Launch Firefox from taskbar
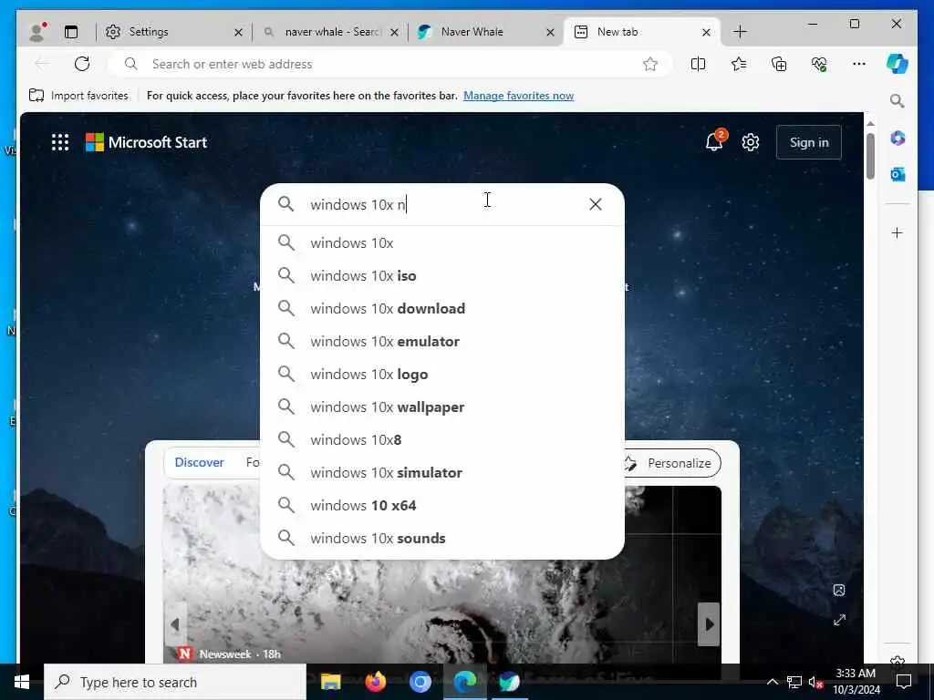 tap(375, 682)
